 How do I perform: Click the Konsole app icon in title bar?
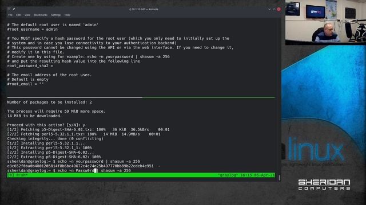(9, 9)
